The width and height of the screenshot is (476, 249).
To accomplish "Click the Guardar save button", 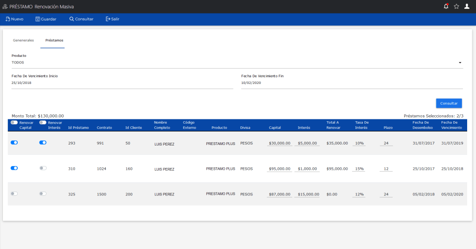I will pos(46,19).
